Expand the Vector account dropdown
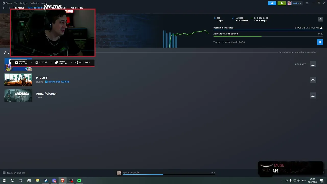The height and width of the screenshot is (184, 327). 297,3
